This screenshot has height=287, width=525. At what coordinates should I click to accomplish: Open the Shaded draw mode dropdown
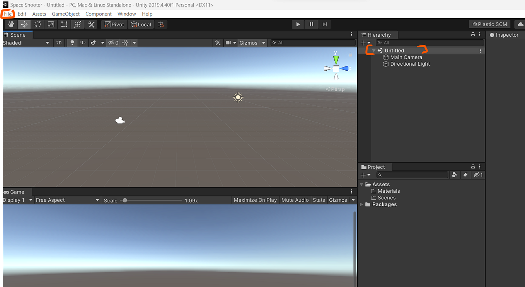[x=25, y=42]
